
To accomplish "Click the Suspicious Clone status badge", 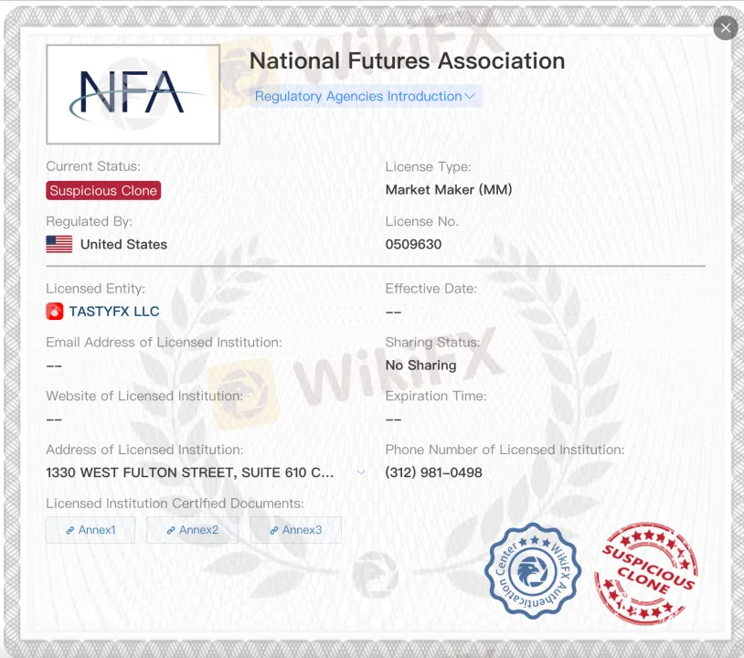I will pos(103,191).
